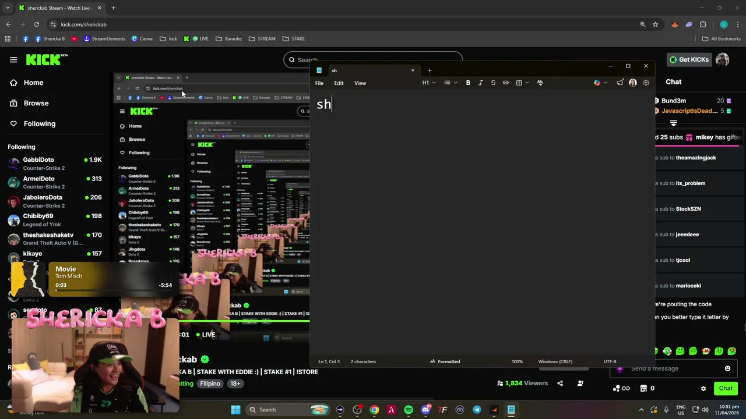This screenshot has height=419, width=746.
Task: Open JaboleroDota's channel in sidebar
Action: (x=54, y=201)
